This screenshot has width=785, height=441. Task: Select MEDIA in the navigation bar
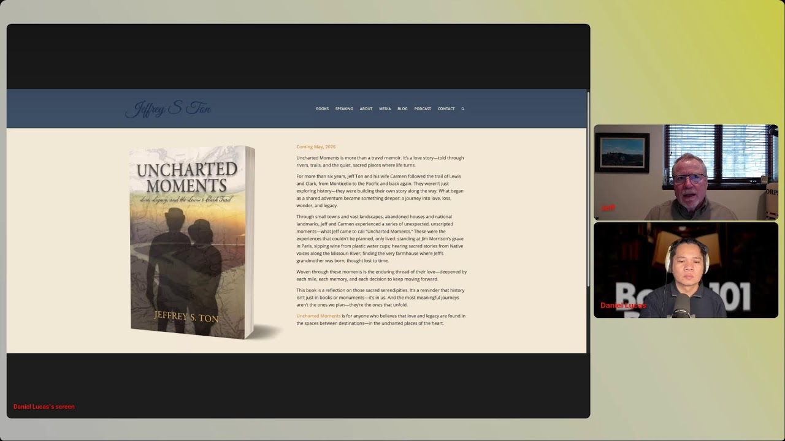point(385,109)
